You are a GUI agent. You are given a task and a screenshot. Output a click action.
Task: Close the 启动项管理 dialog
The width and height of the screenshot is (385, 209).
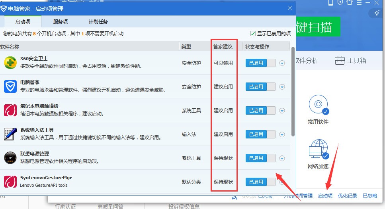(x=290, y=8)
